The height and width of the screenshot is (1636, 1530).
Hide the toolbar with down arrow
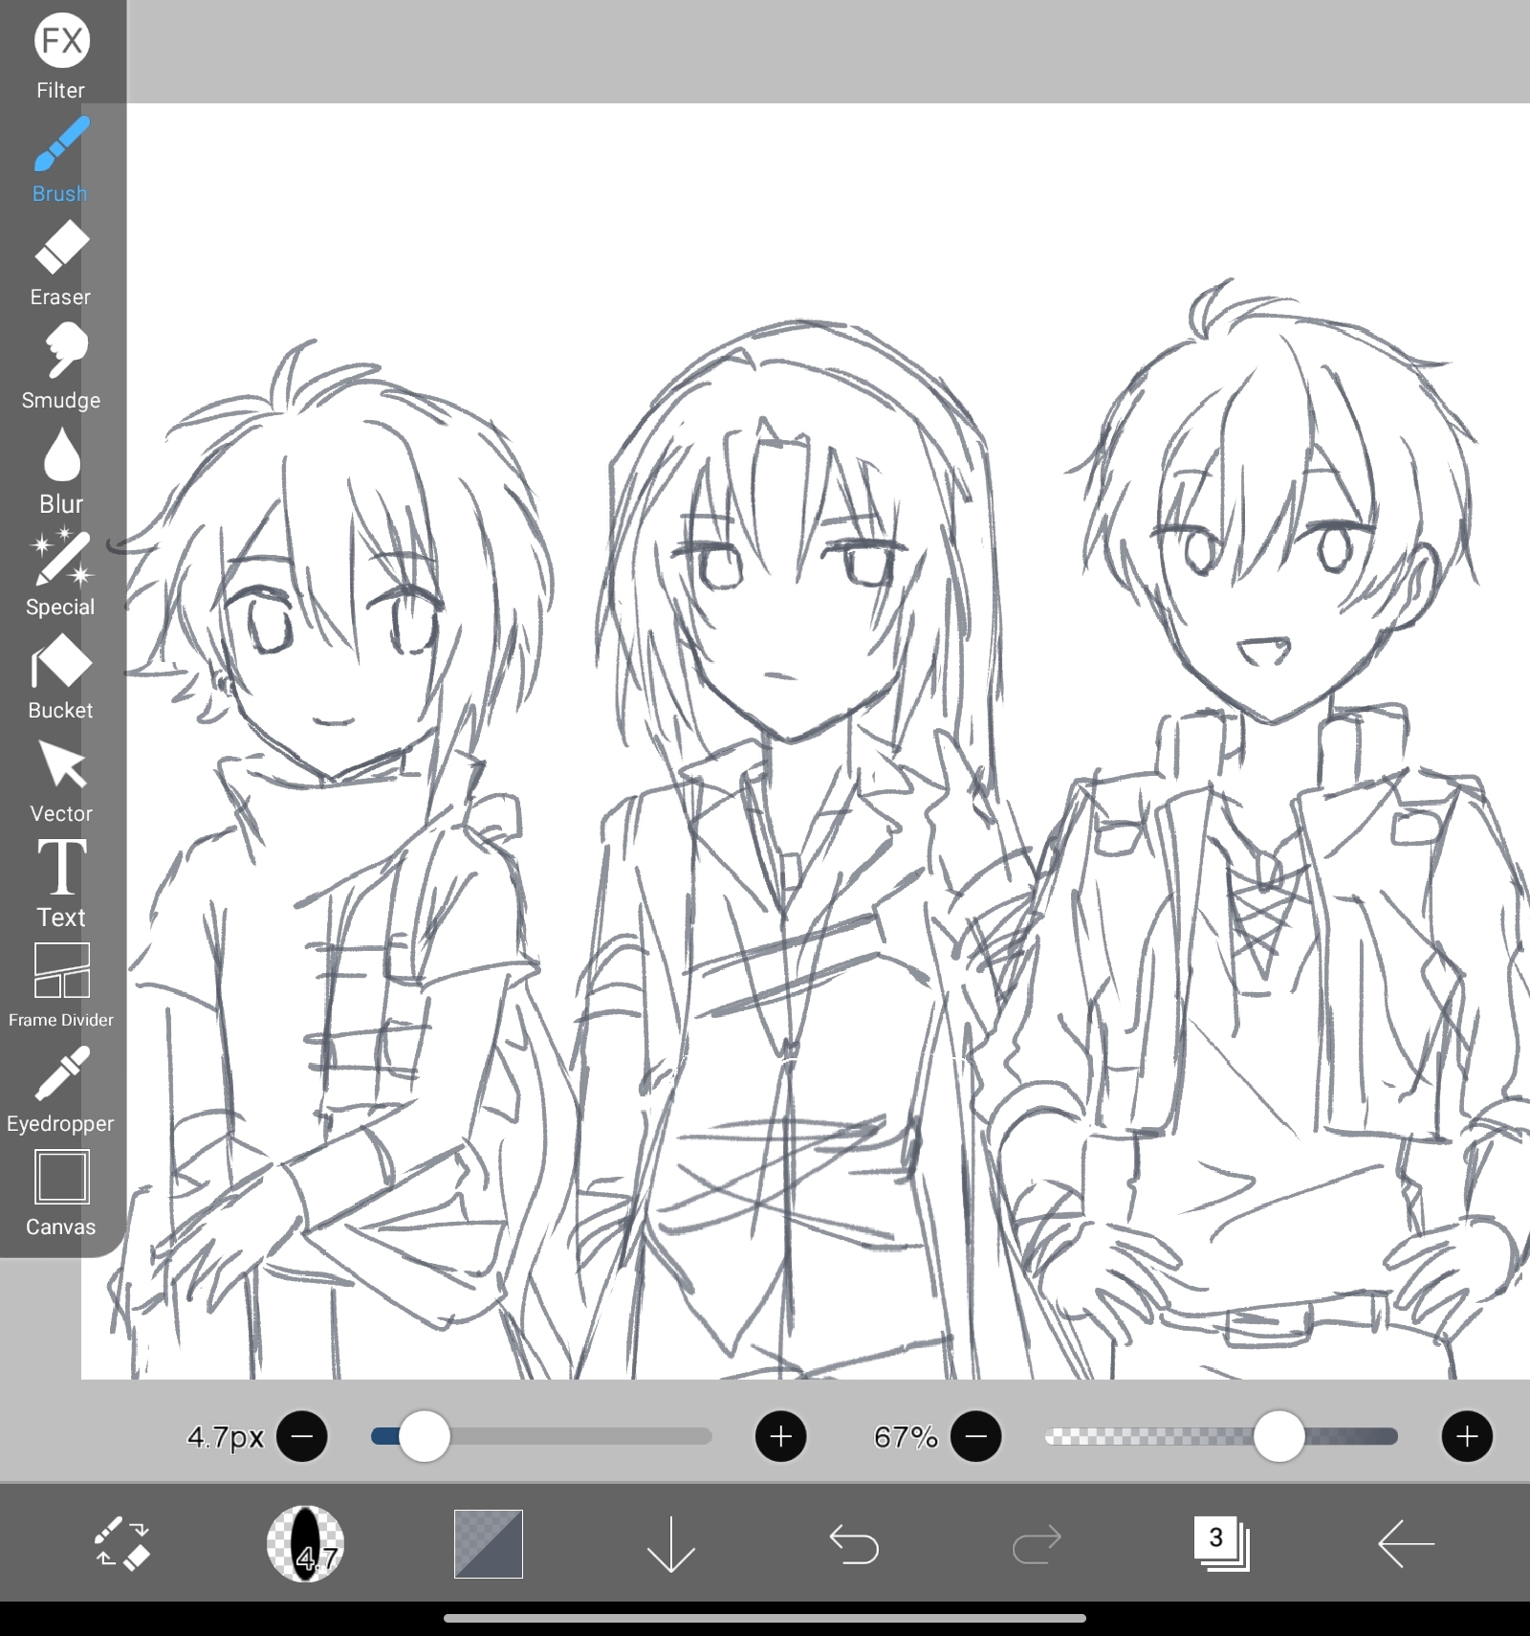point(670,1543)
